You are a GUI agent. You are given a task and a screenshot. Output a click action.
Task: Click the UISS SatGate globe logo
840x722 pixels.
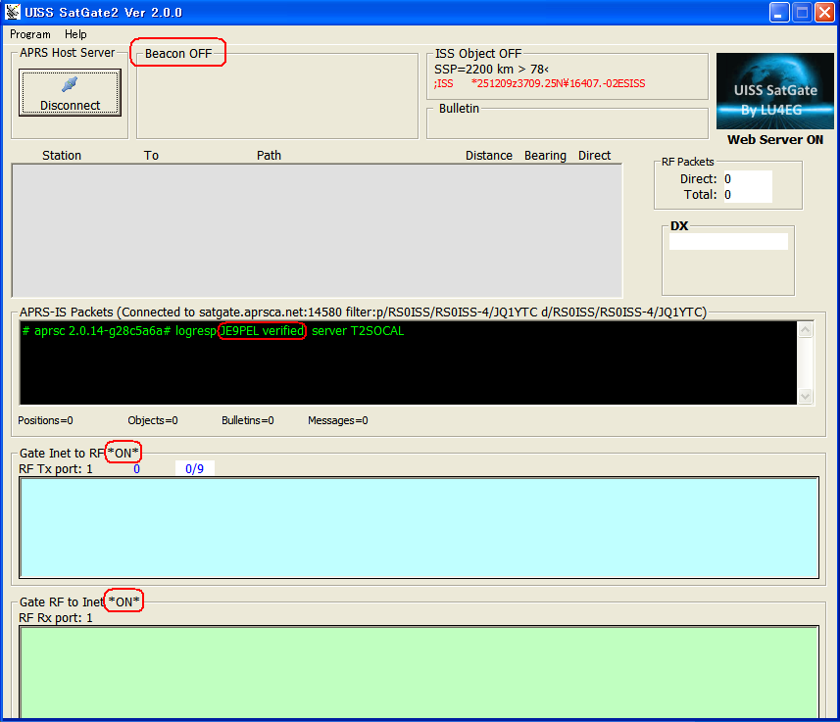[x=774, y=90]
